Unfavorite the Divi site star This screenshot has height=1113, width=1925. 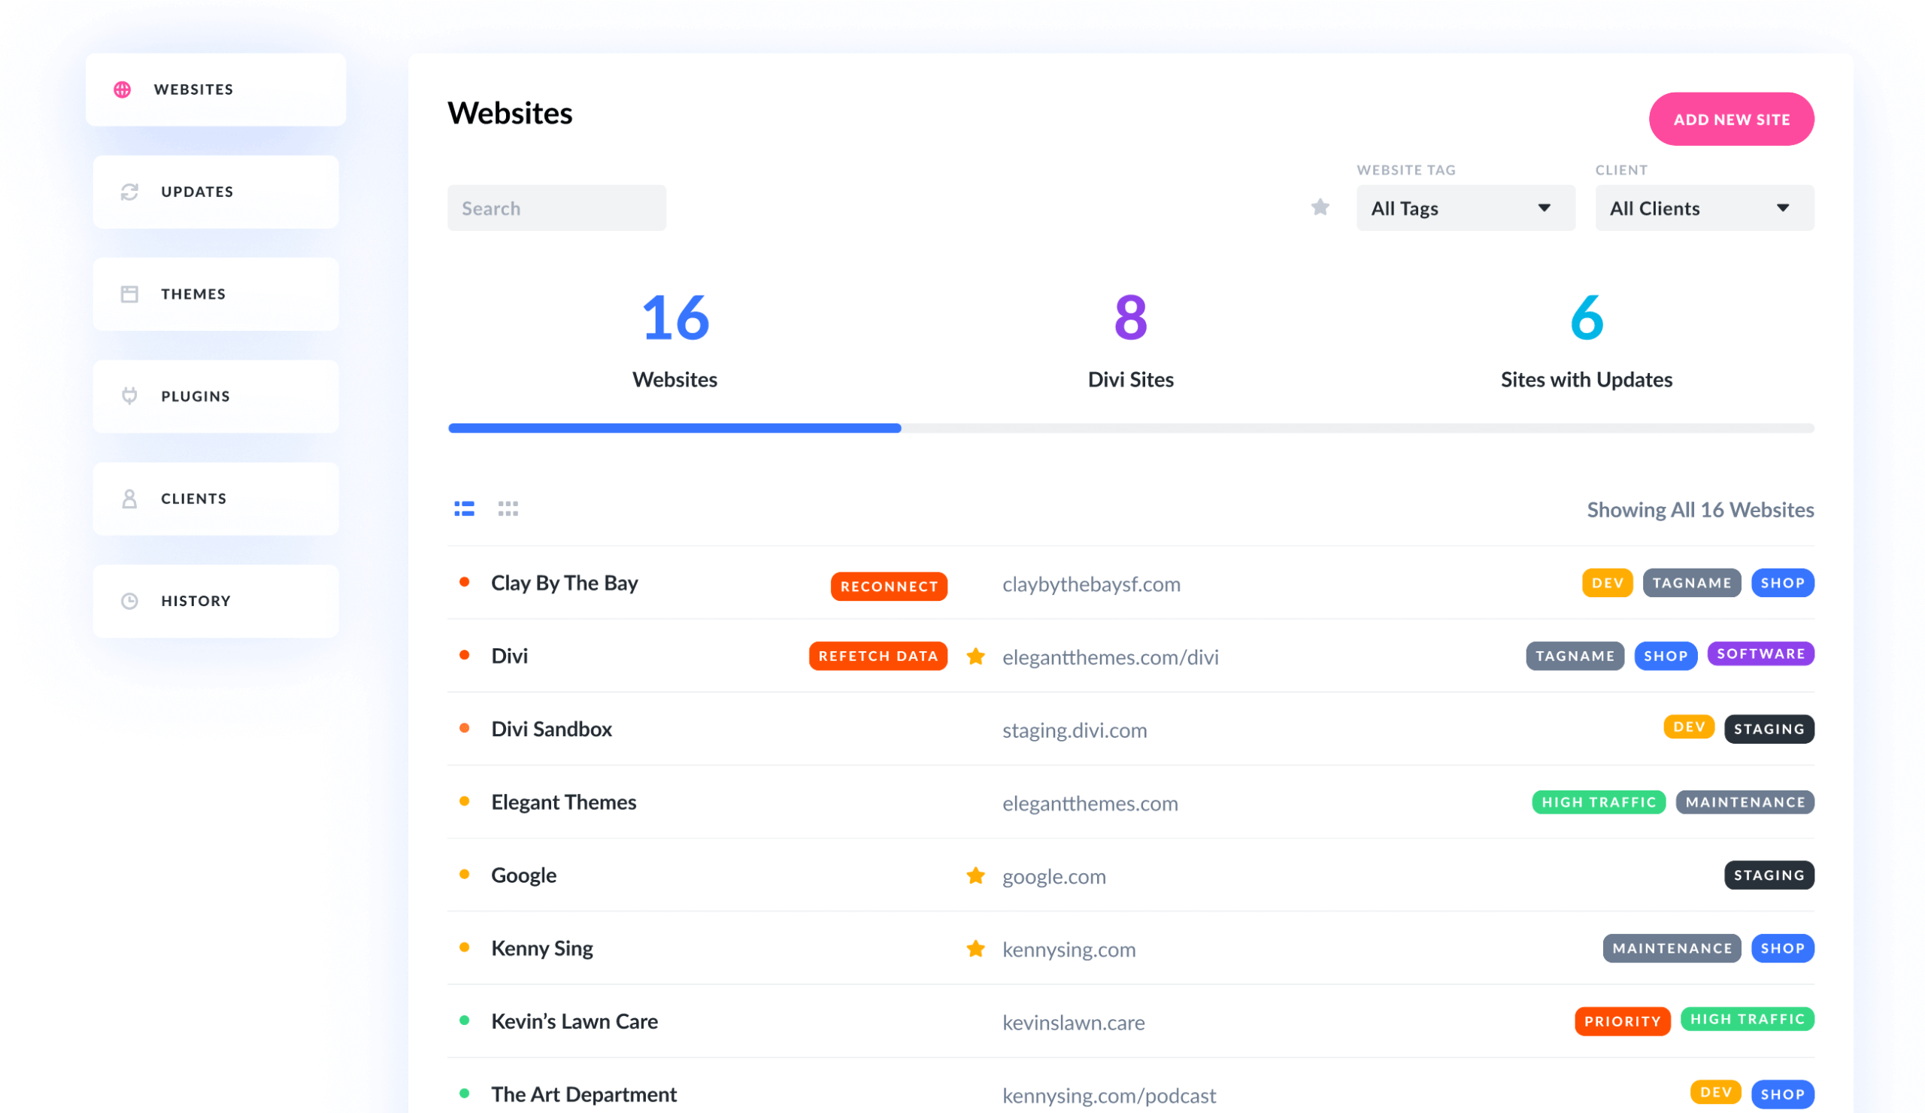tap(975, 657)
